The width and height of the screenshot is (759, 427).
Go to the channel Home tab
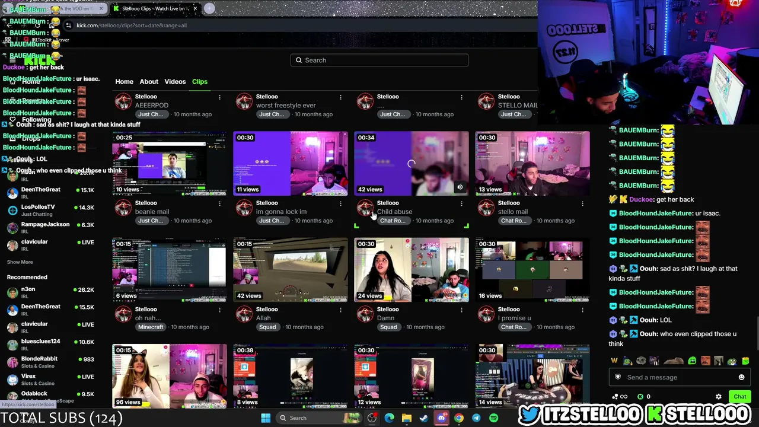[124, 81]
